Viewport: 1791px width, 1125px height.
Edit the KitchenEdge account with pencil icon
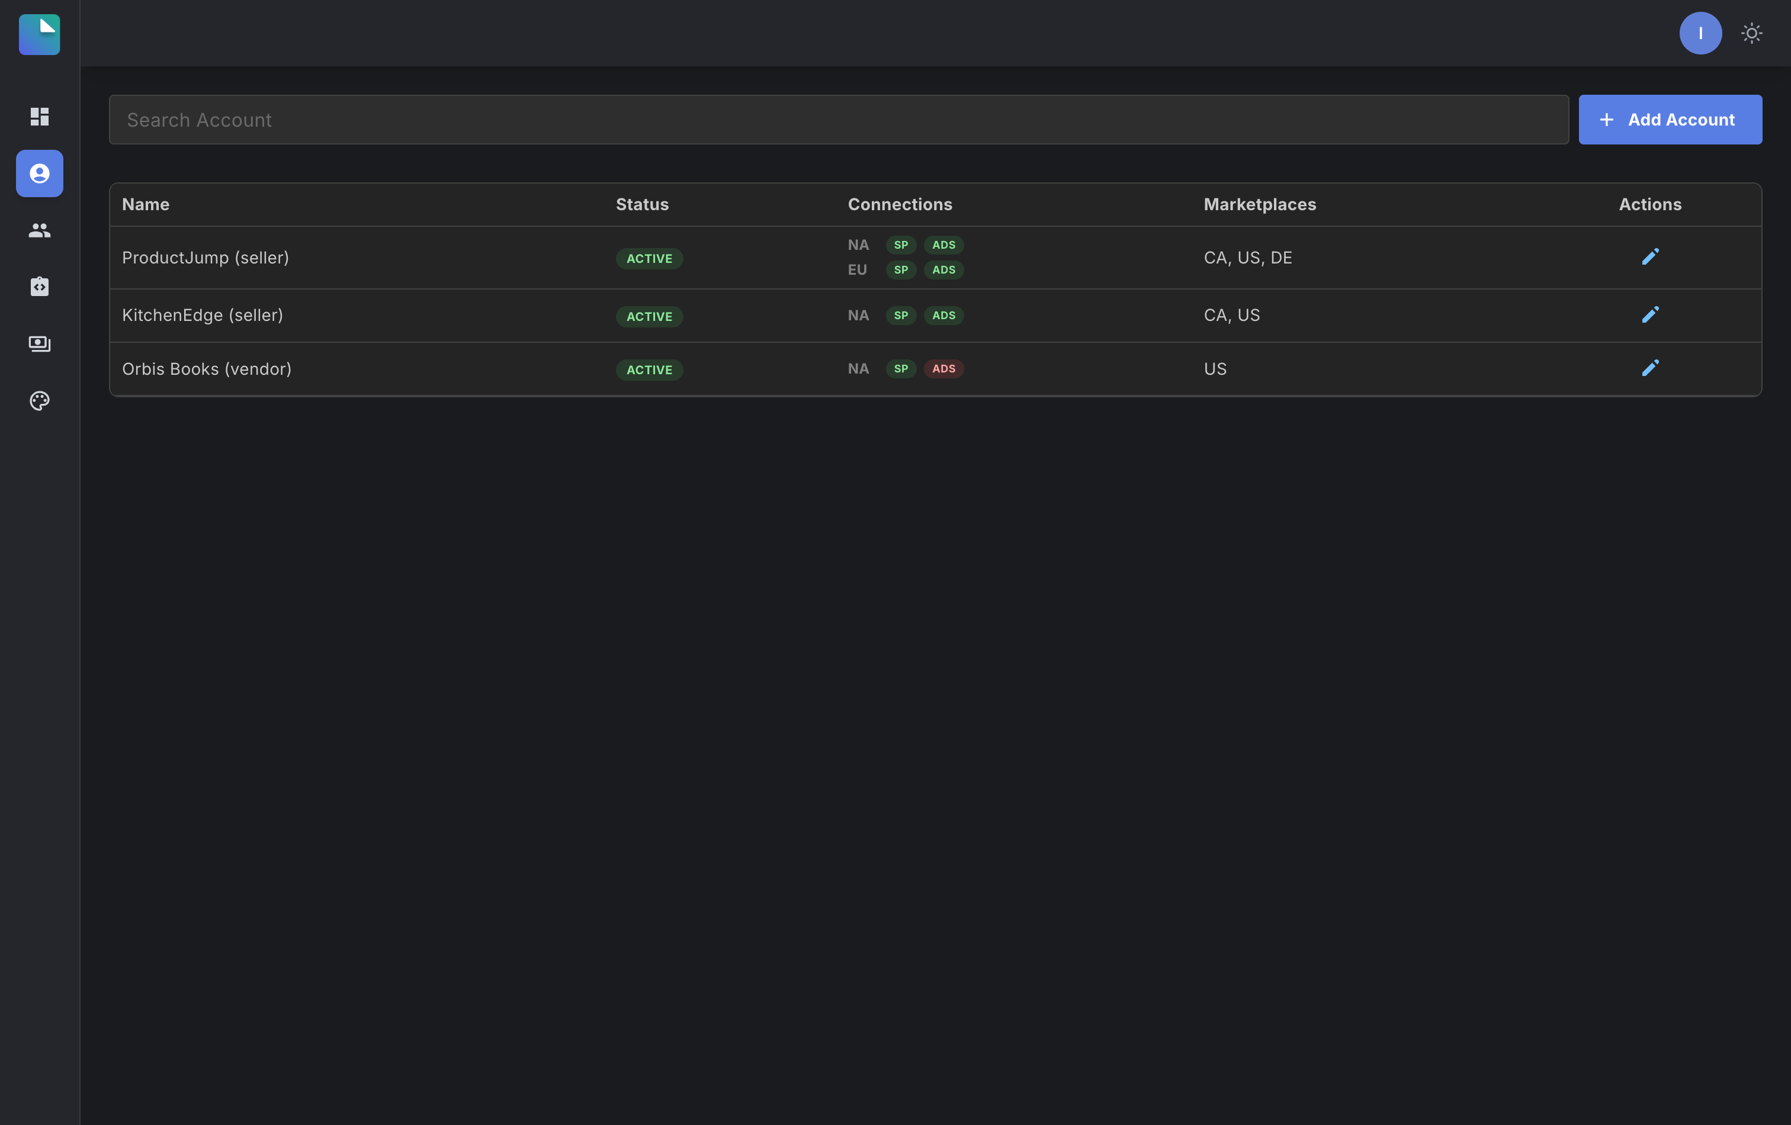1649,315
